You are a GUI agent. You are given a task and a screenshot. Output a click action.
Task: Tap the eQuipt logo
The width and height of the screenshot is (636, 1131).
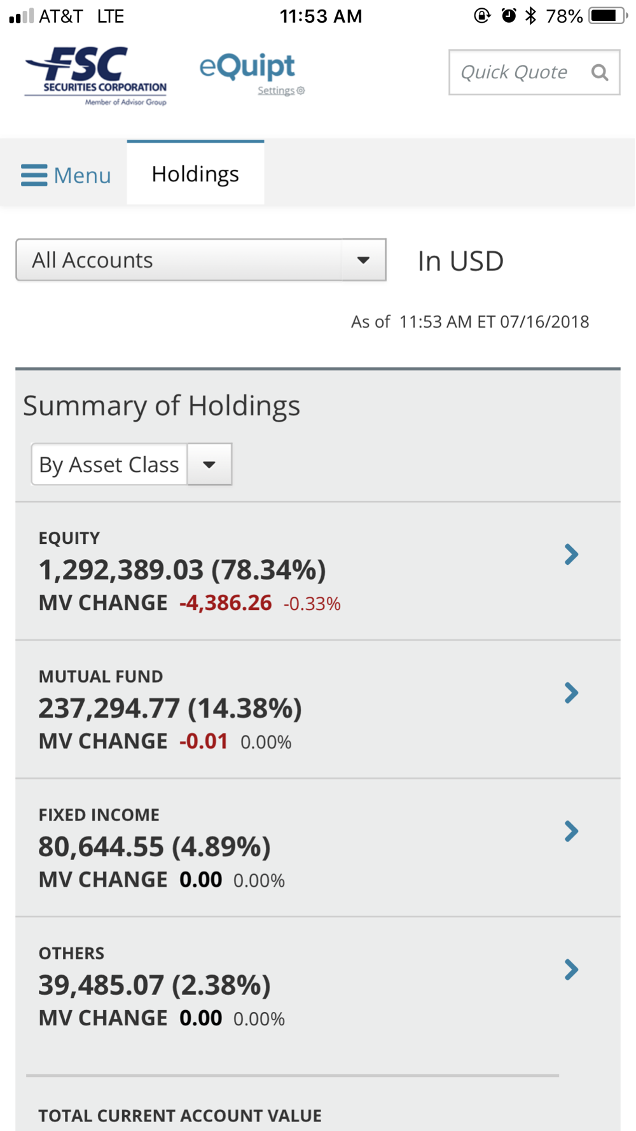(x=247, y=67)
